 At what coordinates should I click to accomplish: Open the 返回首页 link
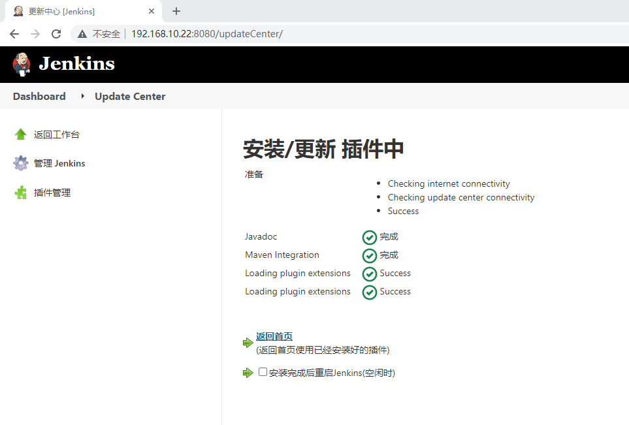[274, 336]
